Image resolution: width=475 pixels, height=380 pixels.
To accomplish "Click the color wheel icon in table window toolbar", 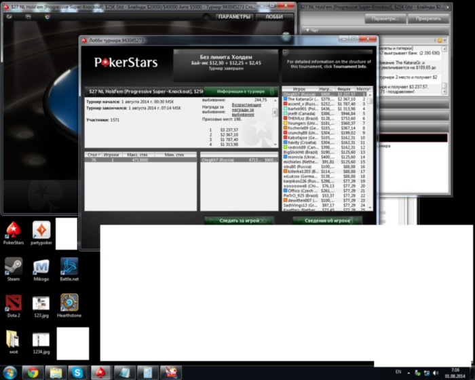I will 47,17.
